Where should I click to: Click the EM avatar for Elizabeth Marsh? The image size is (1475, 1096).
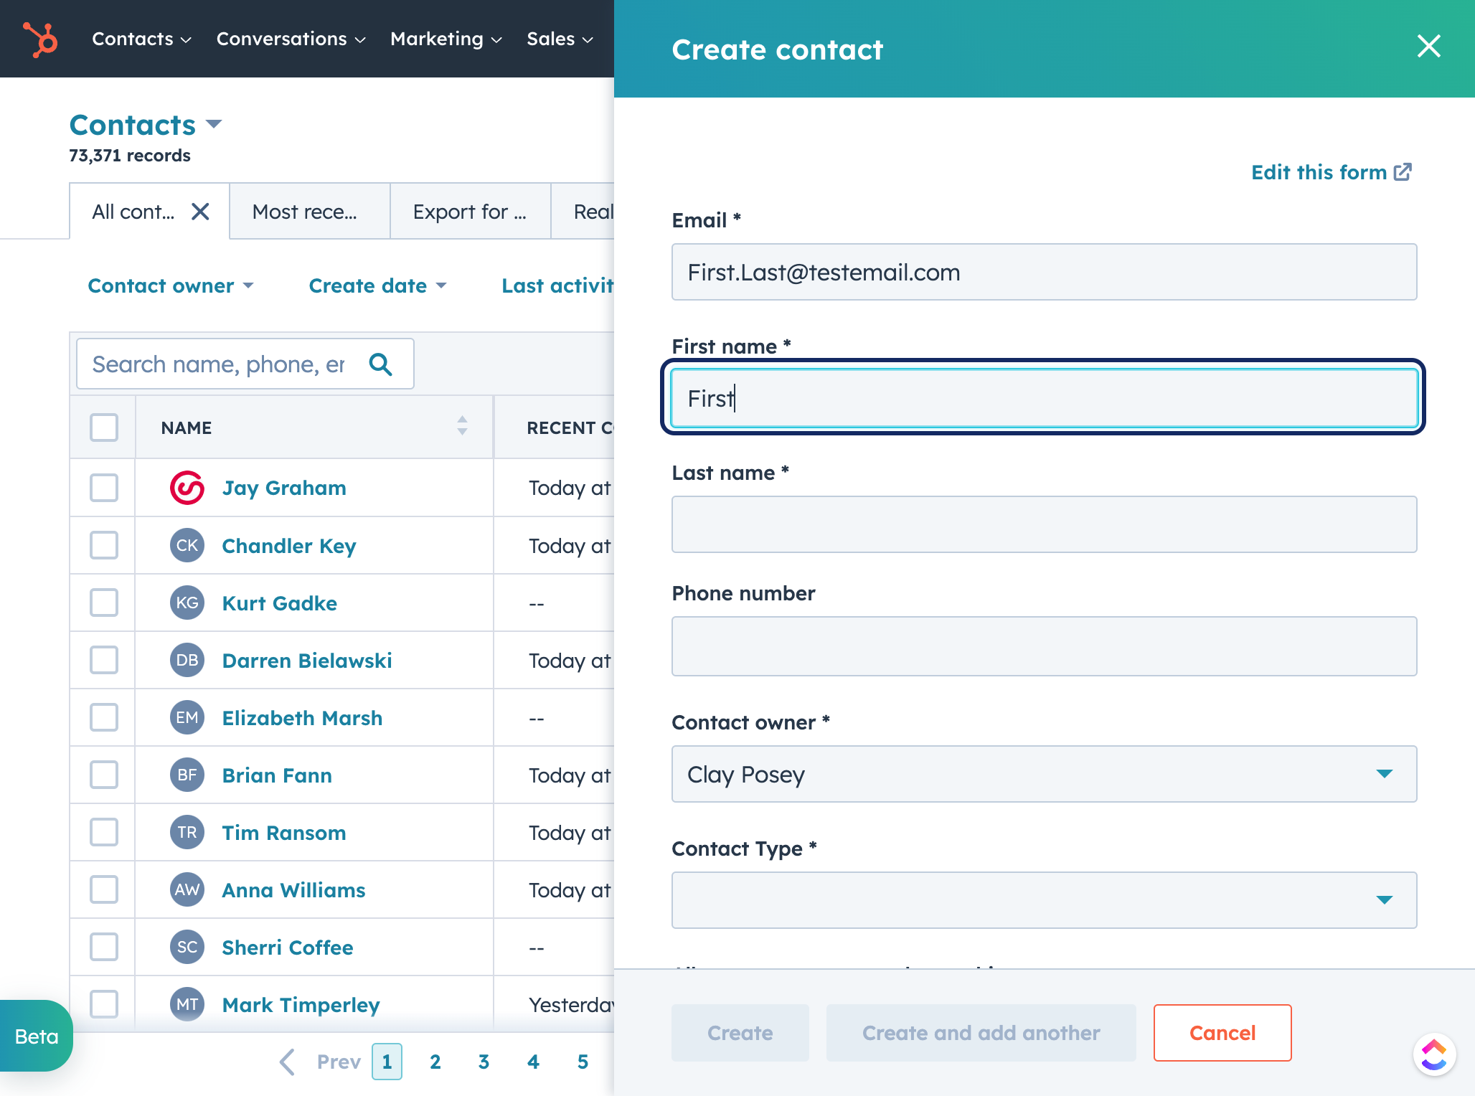pos(187,717)
